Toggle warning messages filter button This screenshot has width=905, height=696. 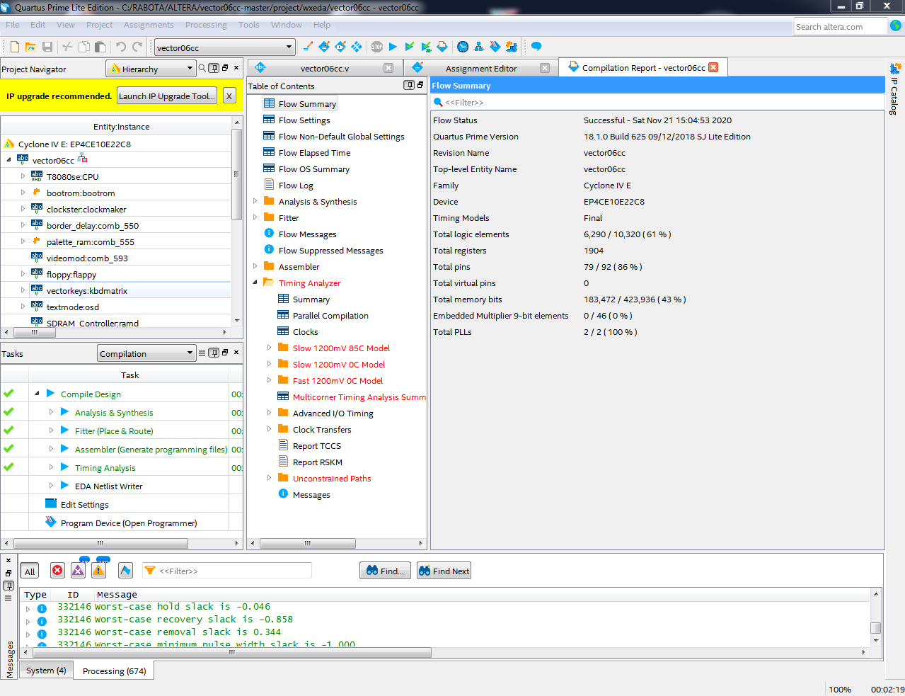tap(99, 571)
